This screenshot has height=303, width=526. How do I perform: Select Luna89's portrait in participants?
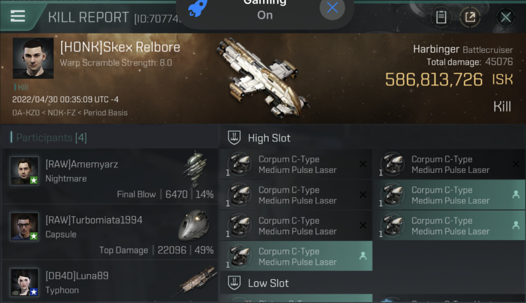click(x=24, y=282)
